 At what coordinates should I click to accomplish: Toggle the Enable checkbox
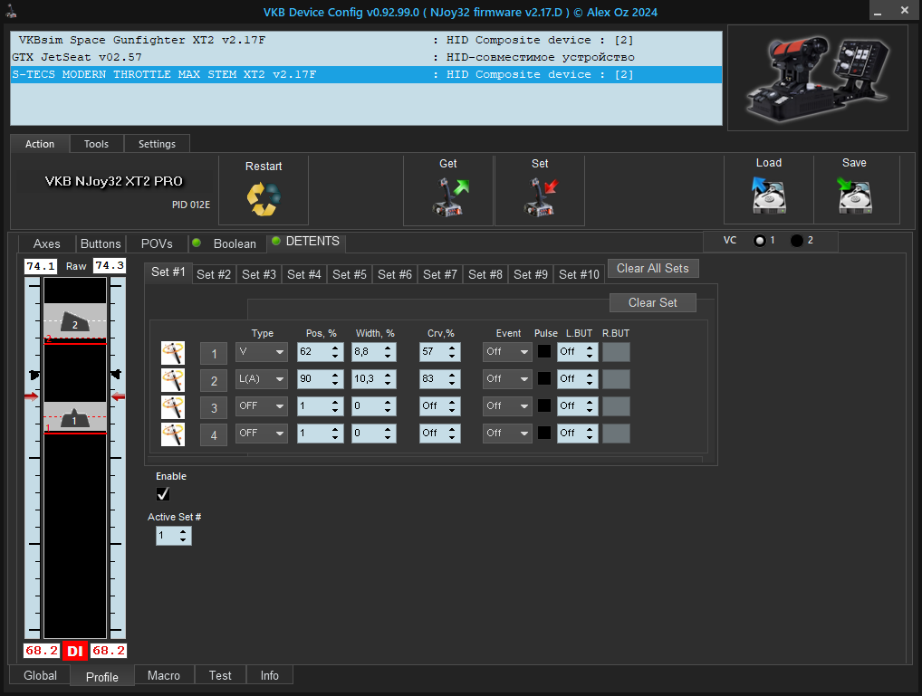click(x=163, y=494)
